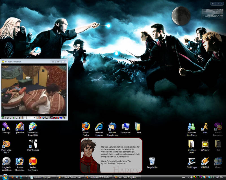Click the volume speaker tray icon
The height and width of the screenshot is (180, 226).
click(x=212, y=177)
